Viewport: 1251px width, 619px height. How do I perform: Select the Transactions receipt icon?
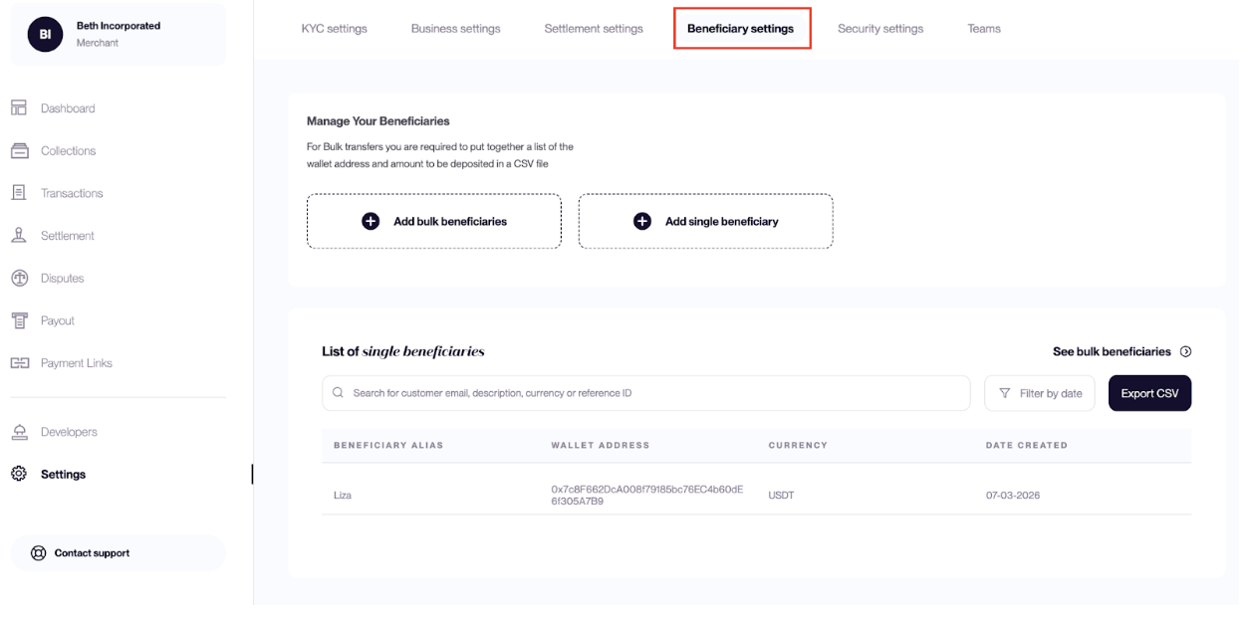[x=19, y=192]
